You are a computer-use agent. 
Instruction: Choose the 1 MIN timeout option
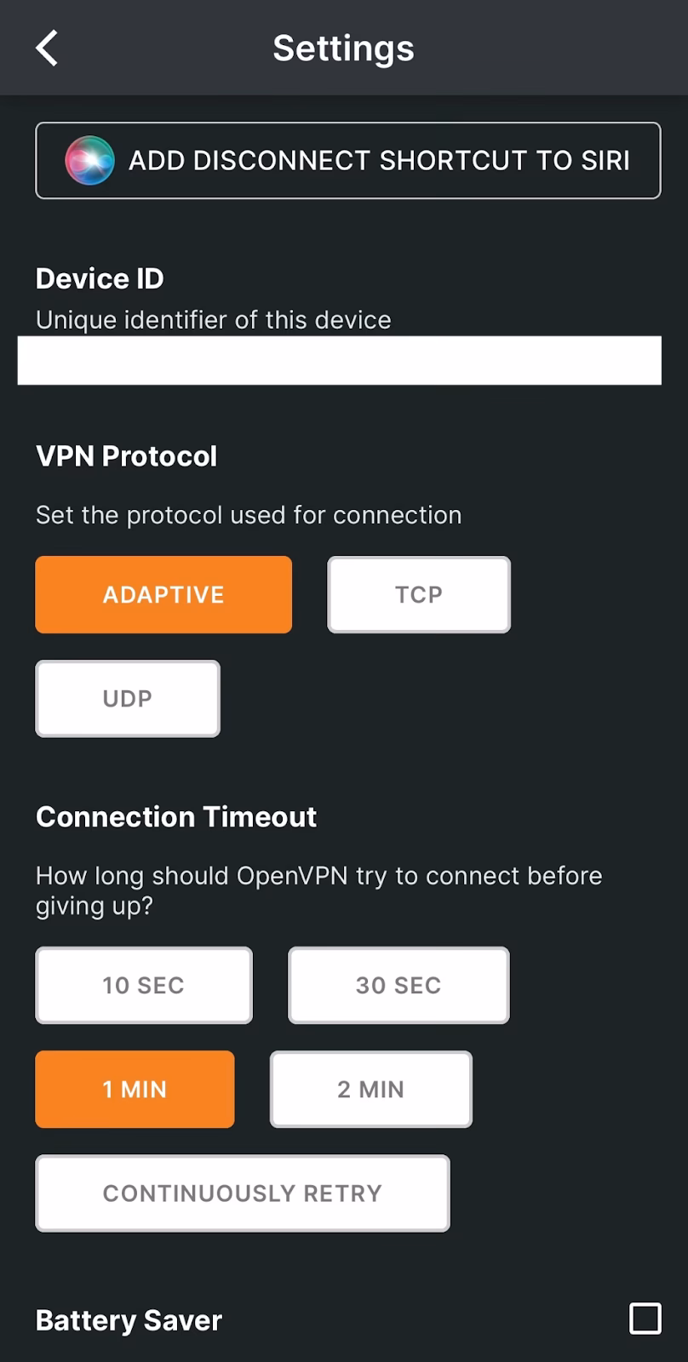click(135, 1089)
